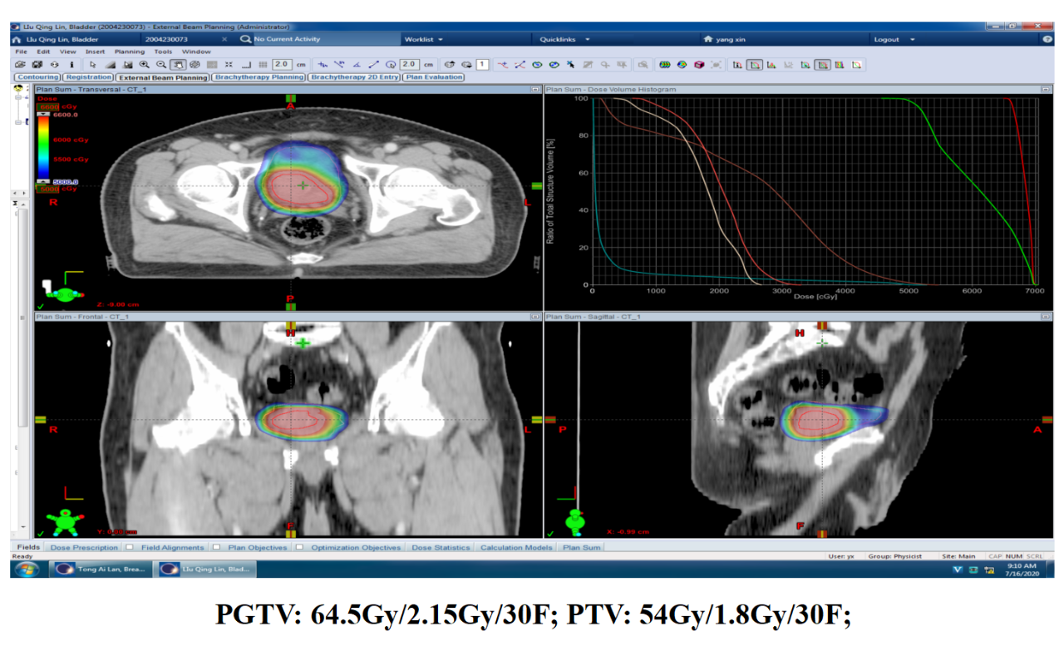This screenshot has width=1064, height=656.
Task: Select the pan hand tool
Action: (177, 64)
